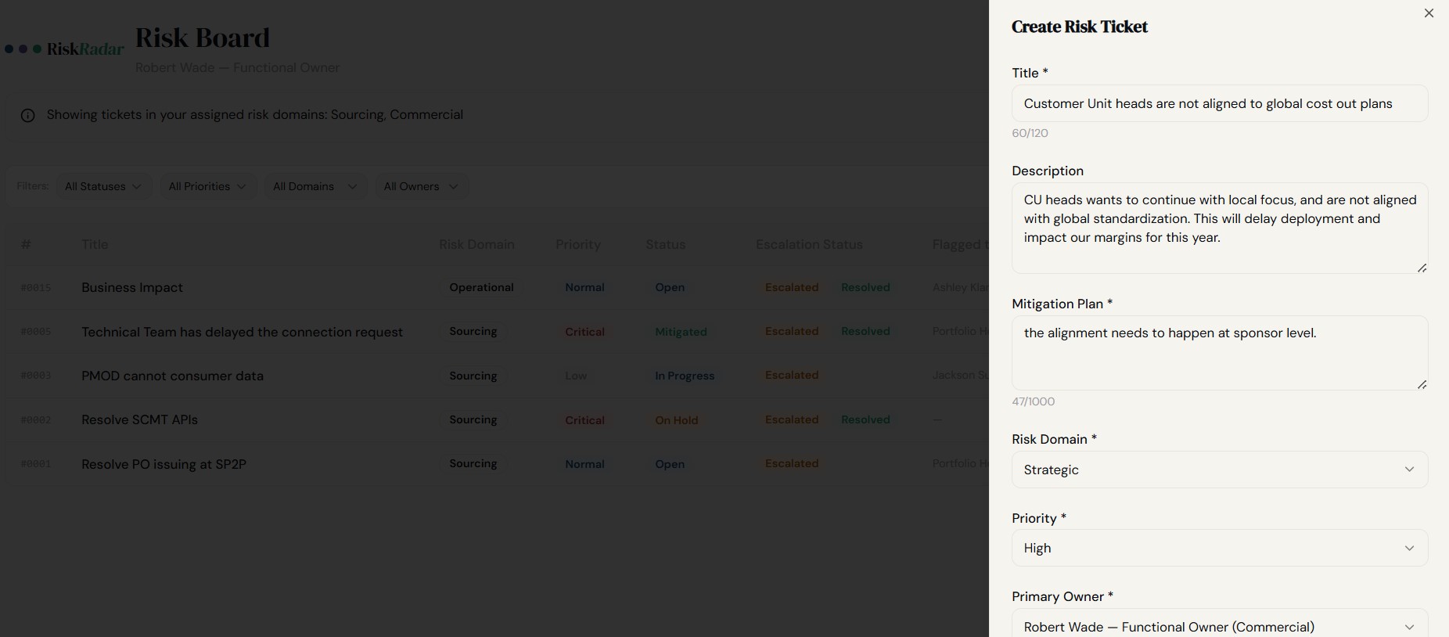Click ticket number #0005
This screenshot has width=1449, height=637.
coord(35,332)
